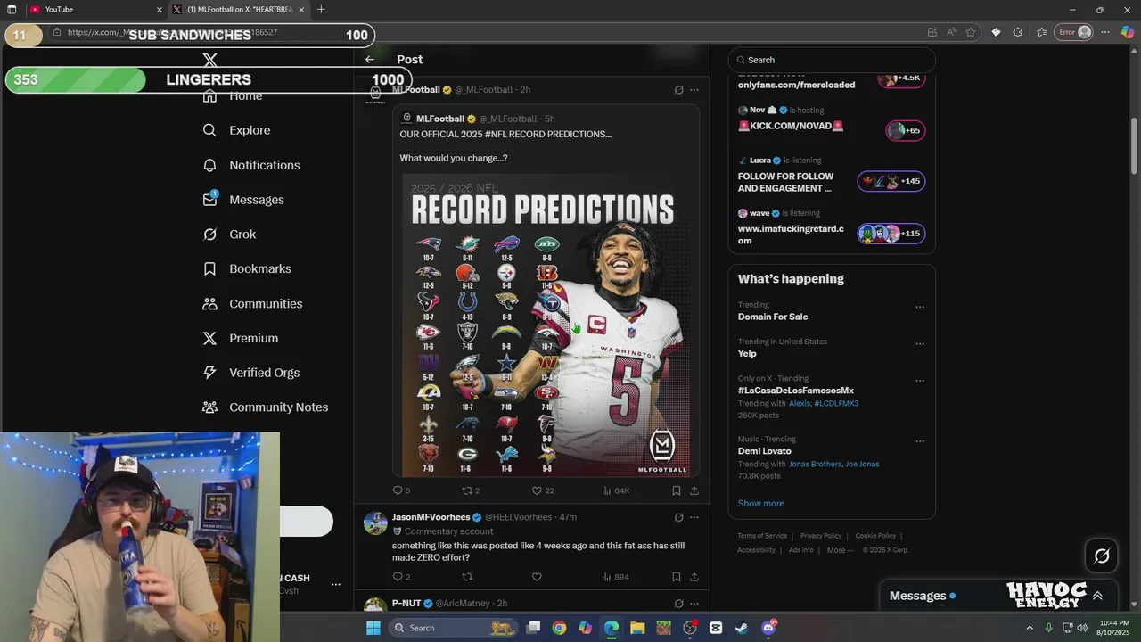
Task: Open browser extensions menu
Action: pyautogui.click(x=1018, y=32)
